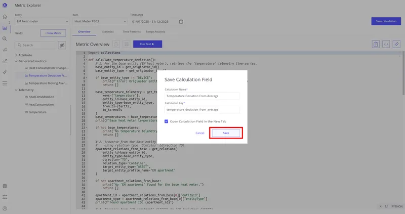Open the magnifier search sidebar icon

pos(5,39)
